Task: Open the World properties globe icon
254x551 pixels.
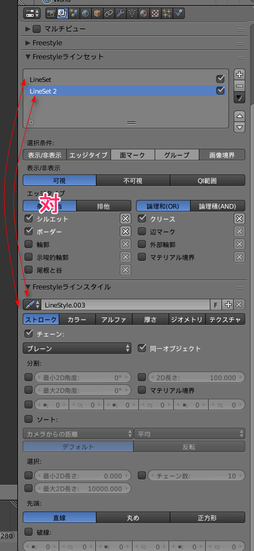Action: pyautogui.click(x=85, y=13)
